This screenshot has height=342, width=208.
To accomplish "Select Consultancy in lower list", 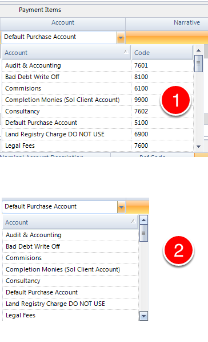I will point(70,281).
